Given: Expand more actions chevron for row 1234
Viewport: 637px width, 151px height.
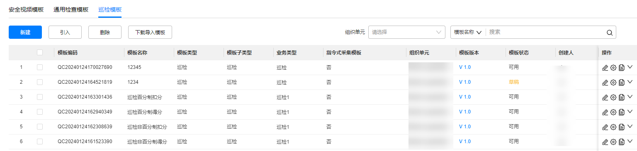Looking at the screenshot, I should pyautogui.click(x=630, y=82).
